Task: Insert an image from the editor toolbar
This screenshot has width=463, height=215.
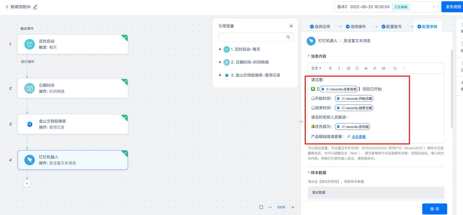Action: click(x=383, y=68)
